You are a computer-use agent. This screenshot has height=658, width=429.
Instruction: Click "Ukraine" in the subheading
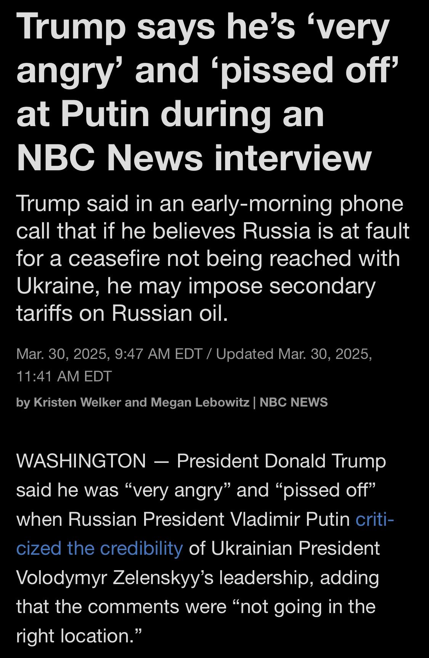[58, 286]
